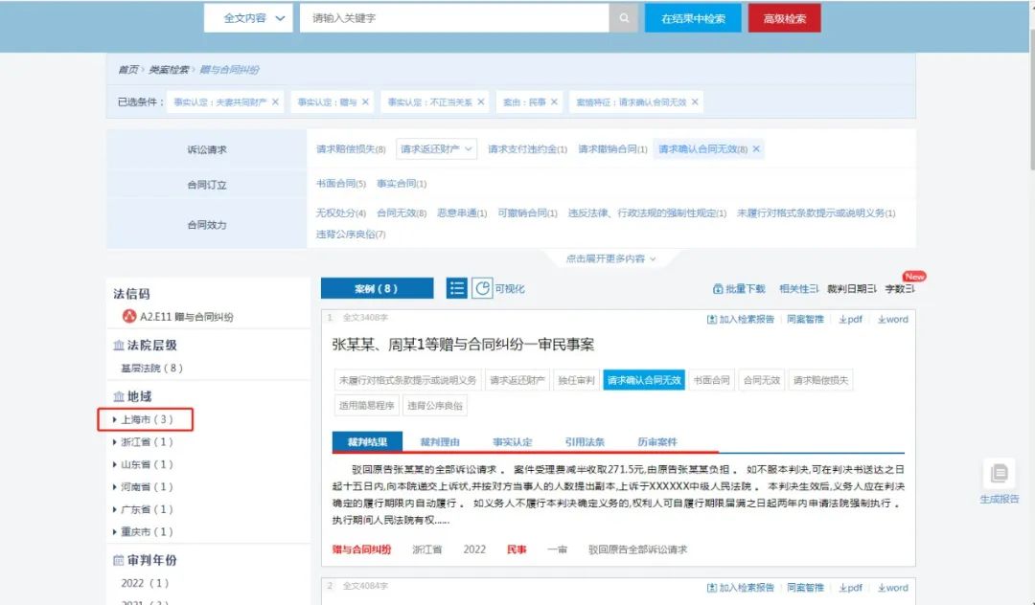
Task: Sort results by 裁判日期
Action: pyautogui.click(x=852, y=289)
